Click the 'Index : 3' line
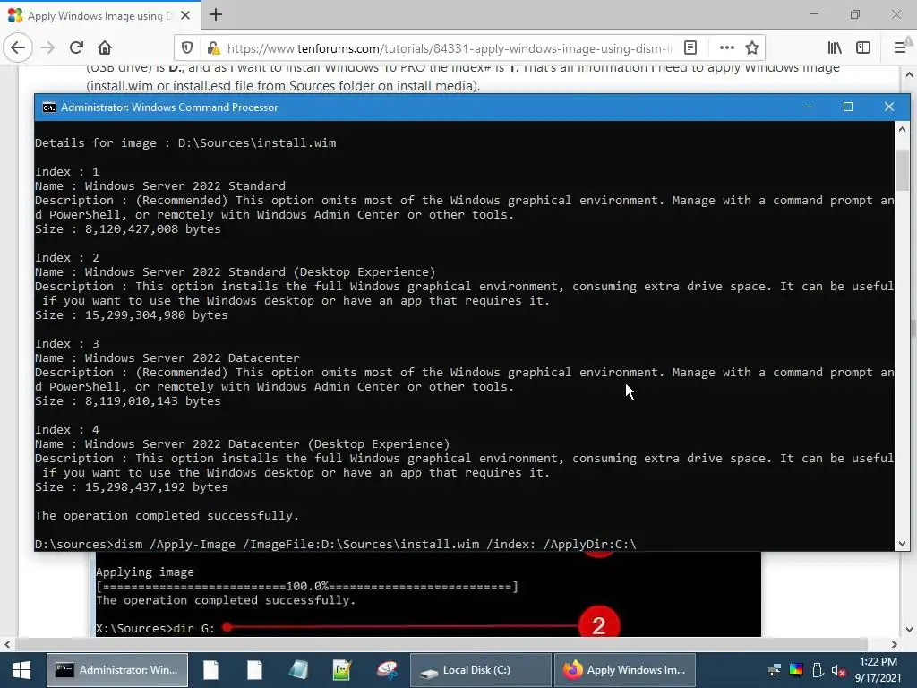The height and width of the screenshot is (688, 917). click(66, 343)
